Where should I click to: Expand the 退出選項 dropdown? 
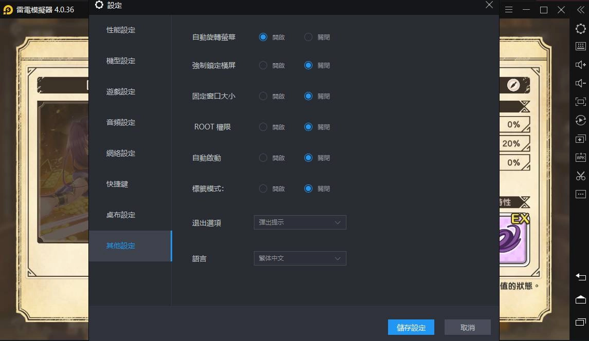(300, 222)
